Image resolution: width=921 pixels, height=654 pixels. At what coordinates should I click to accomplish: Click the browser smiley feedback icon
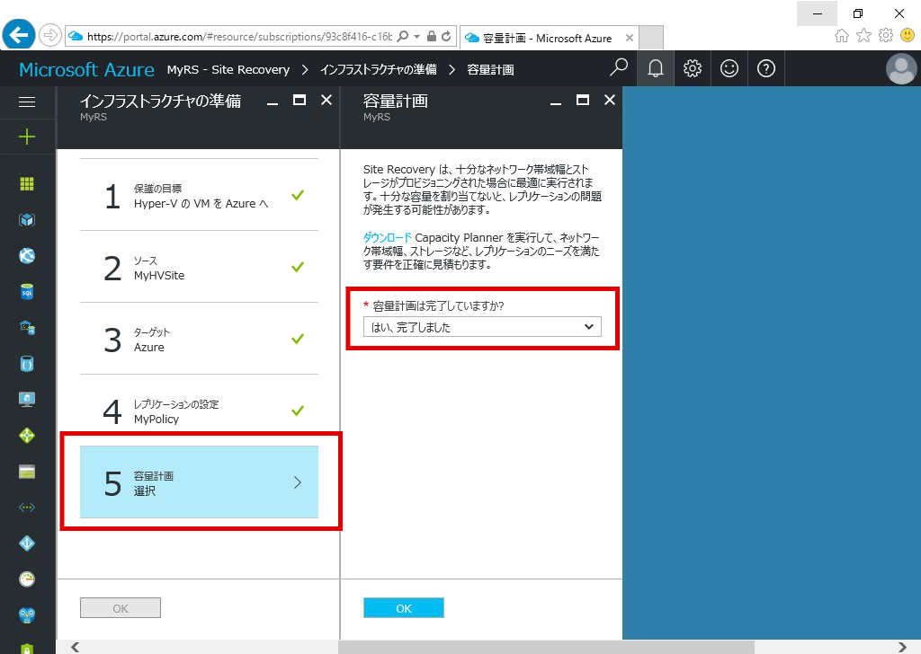(x=908, y=35)
